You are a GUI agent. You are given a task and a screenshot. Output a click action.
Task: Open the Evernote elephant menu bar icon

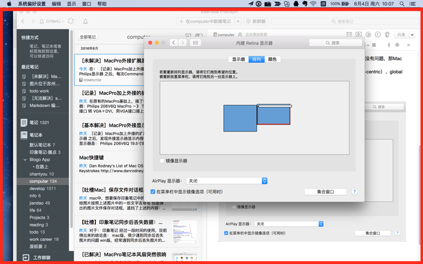coord(305,4)
